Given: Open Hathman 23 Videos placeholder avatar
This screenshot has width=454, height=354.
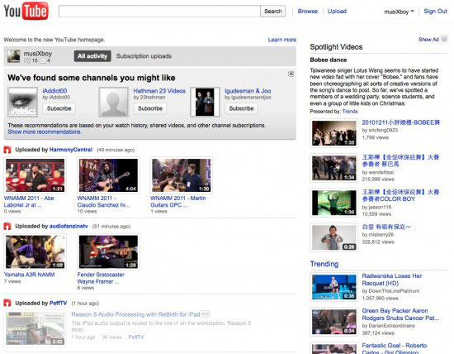Looking at the screenshot, I should pos(114,102).
